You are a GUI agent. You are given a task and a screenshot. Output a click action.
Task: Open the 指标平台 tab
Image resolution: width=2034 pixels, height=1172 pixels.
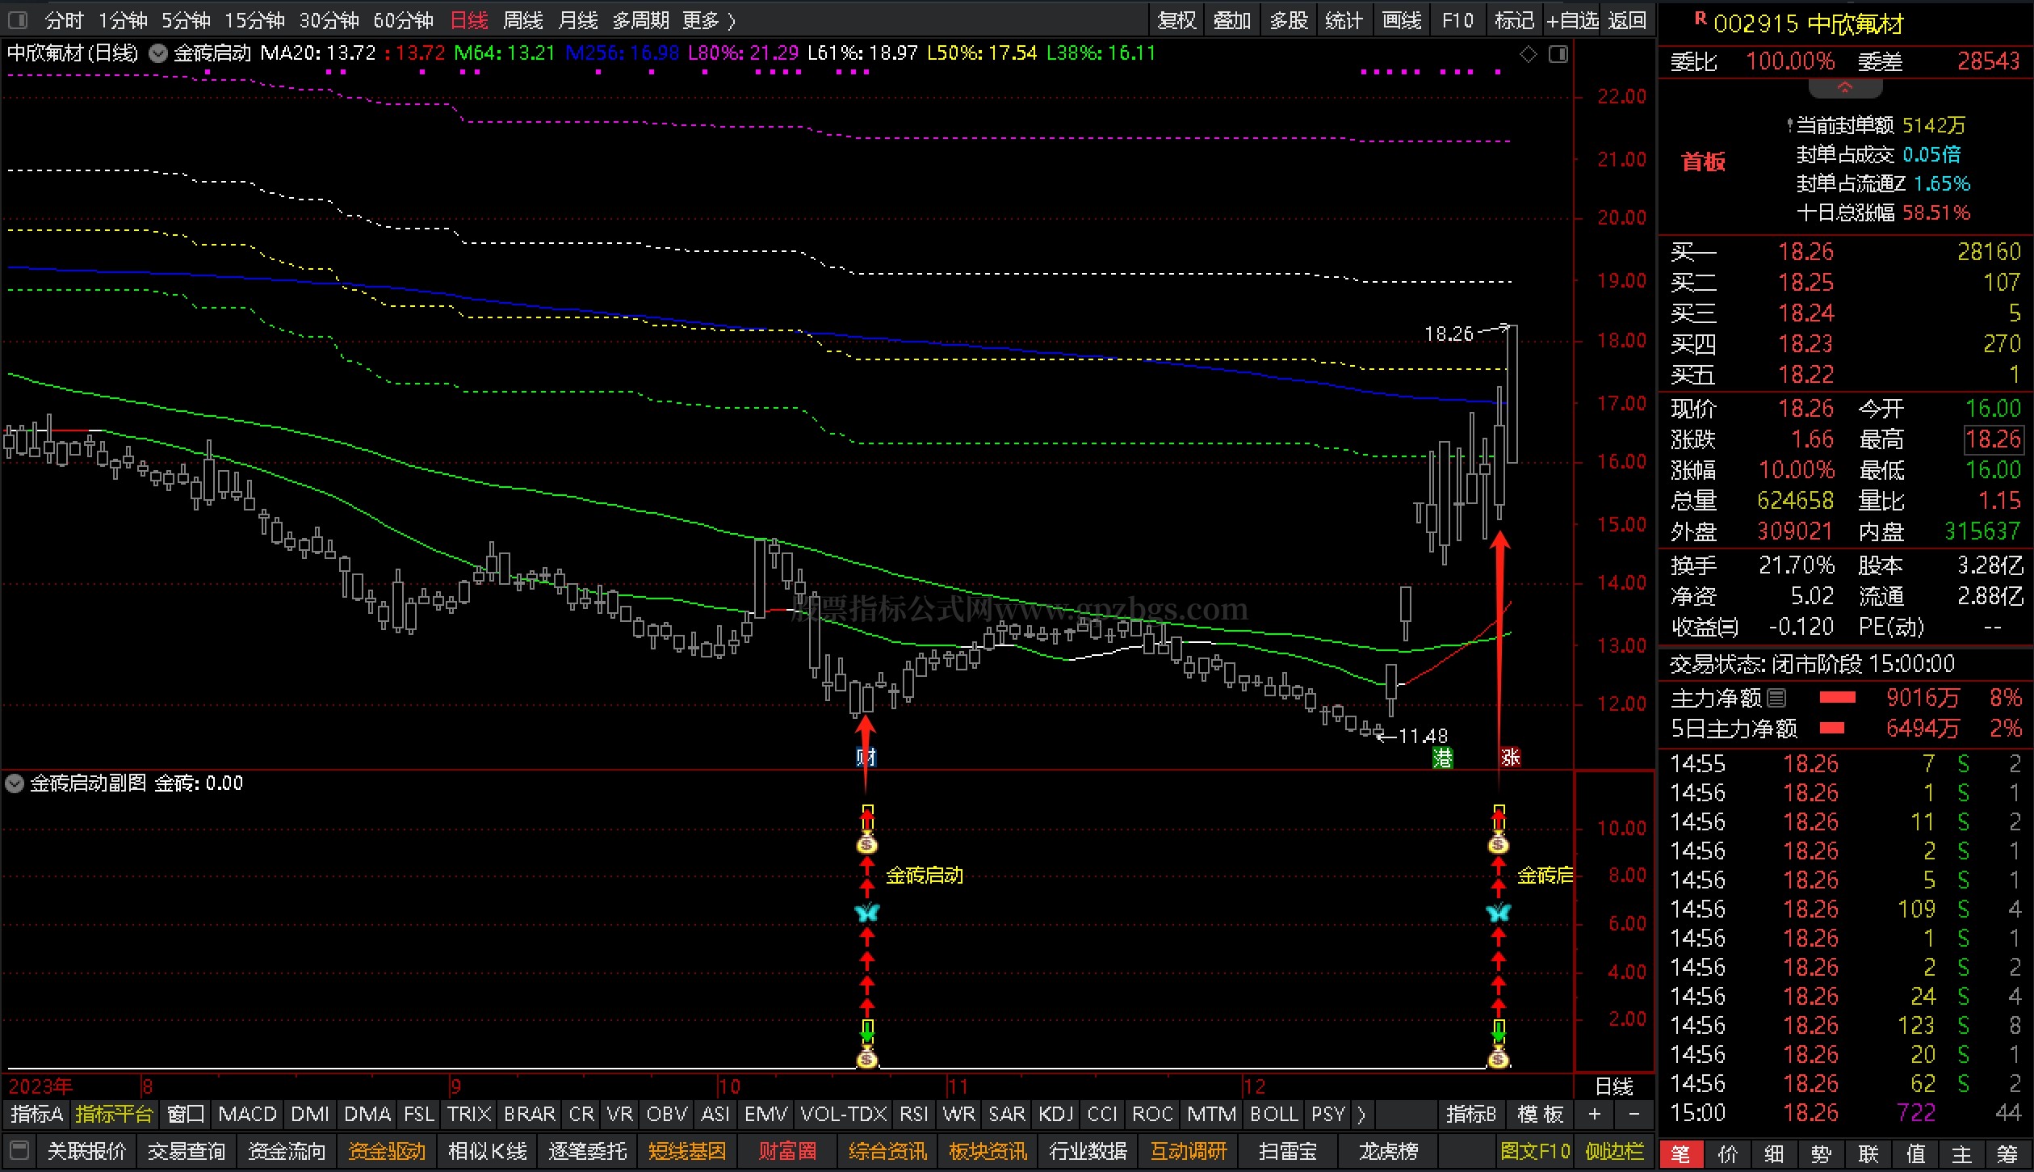pyautogui.click(x=114, y=1115)
